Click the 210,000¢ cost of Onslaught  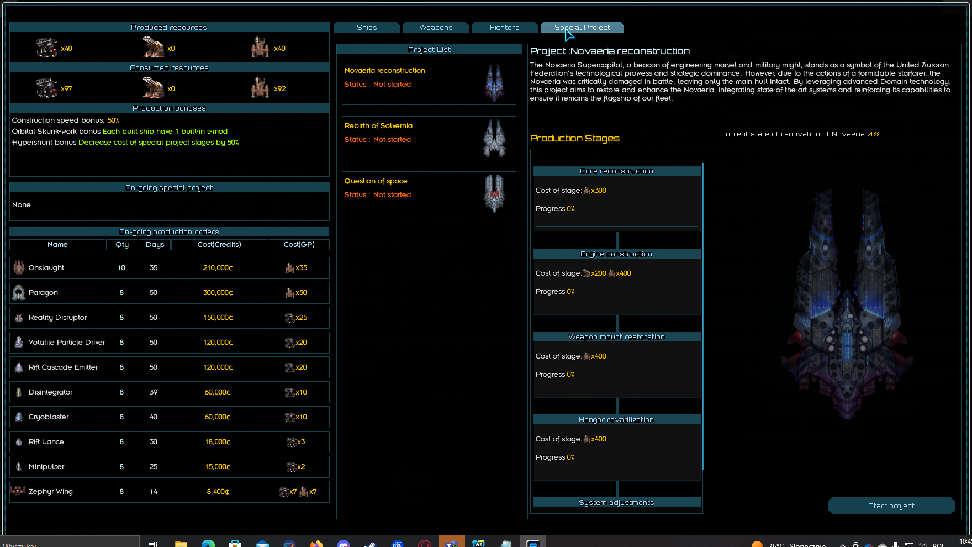click(x=218, y=268)
